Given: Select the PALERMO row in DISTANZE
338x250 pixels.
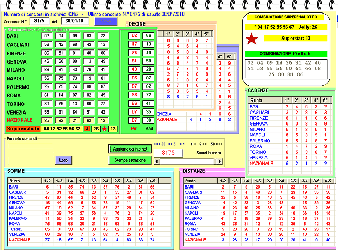Looking at the screenshot, I should pos(259,218).
